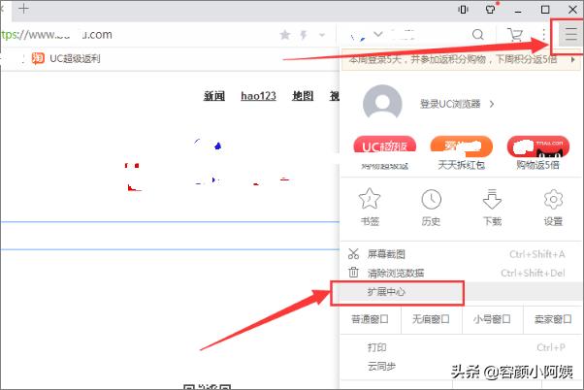Open 设置 settings gear icon

coord(553,207)
